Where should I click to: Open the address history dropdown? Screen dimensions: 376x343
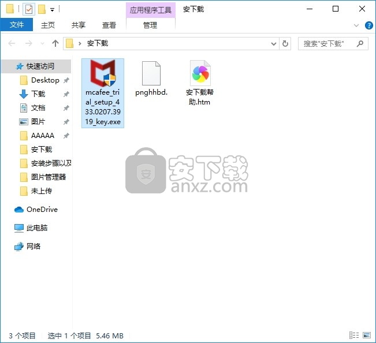(x=274, y=44)
